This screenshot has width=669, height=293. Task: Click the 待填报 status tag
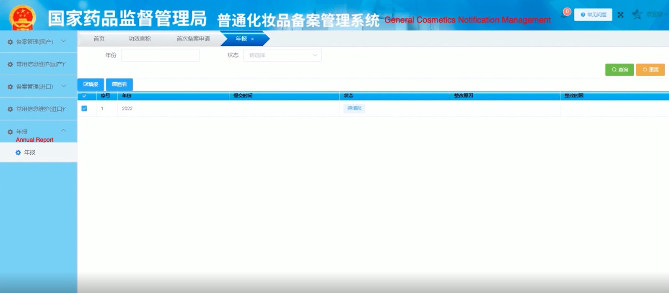tap(354, 108)
